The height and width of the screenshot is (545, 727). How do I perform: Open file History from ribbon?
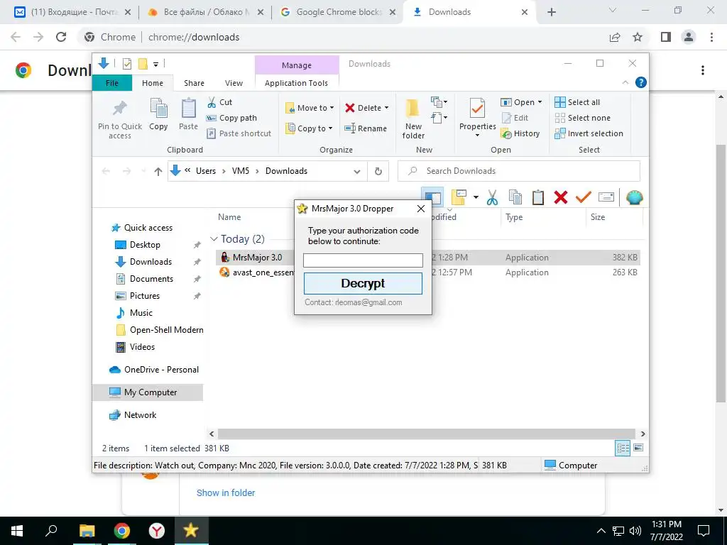pos(520,133)
